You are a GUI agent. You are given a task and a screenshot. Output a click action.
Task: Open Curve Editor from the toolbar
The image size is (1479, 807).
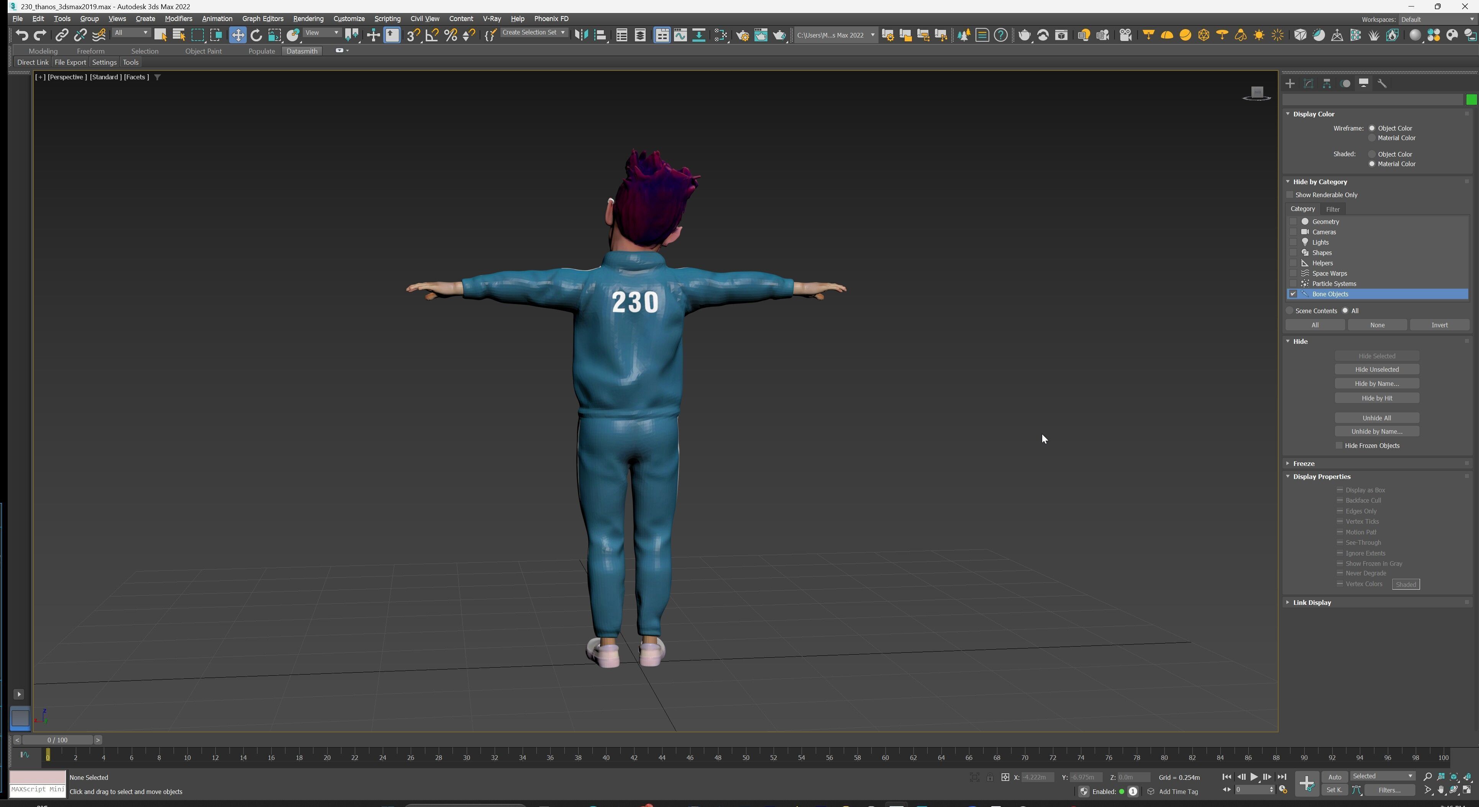point(680,36)
